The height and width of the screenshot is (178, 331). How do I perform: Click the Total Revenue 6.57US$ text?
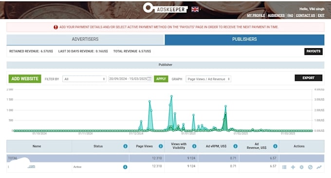click(x=132, y=51)
